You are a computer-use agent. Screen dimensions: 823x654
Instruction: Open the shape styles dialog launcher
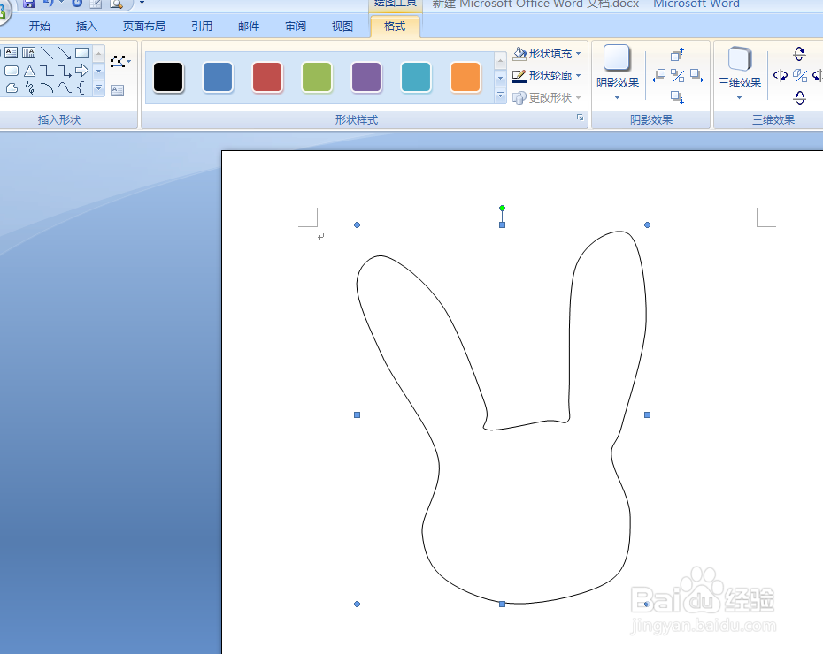pyautogui.click(x=580, y=118)
